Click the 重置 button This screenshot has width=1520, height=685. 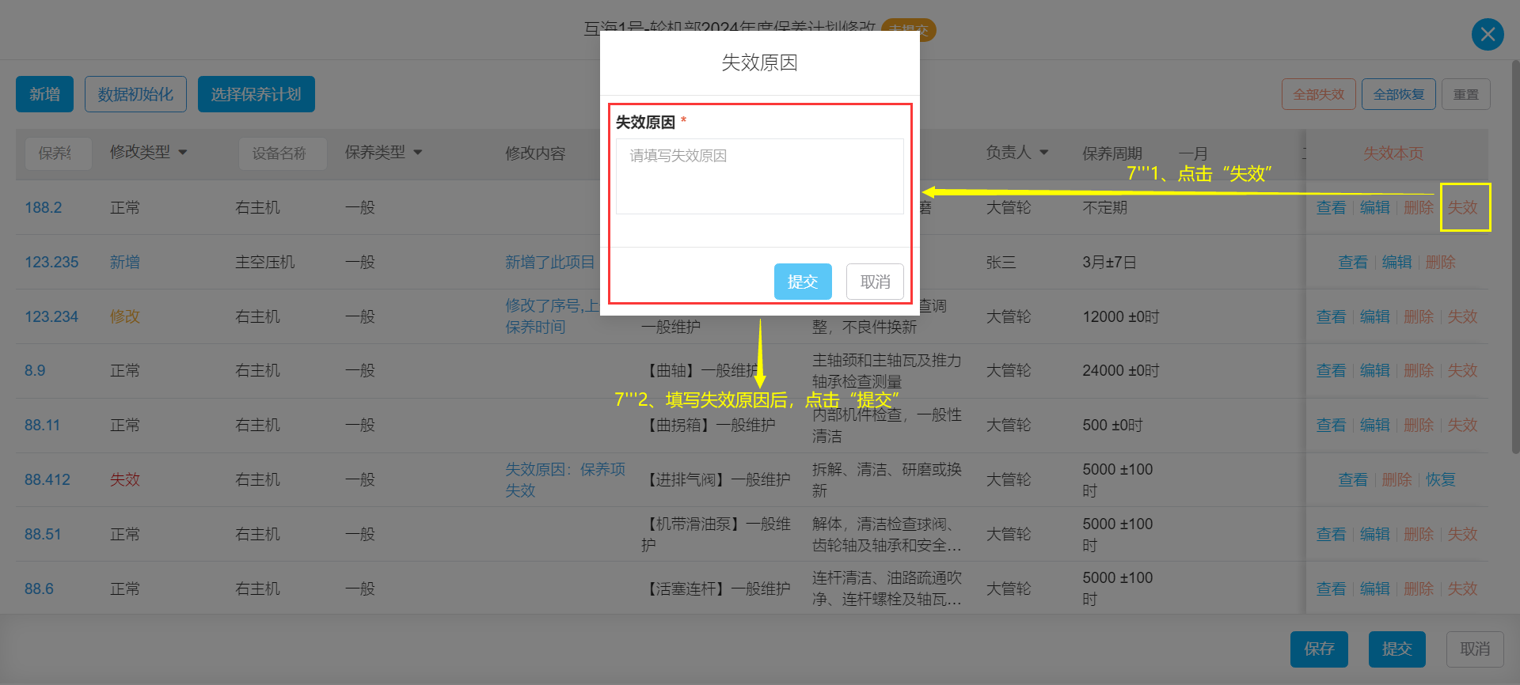(x=1466, y=94)
